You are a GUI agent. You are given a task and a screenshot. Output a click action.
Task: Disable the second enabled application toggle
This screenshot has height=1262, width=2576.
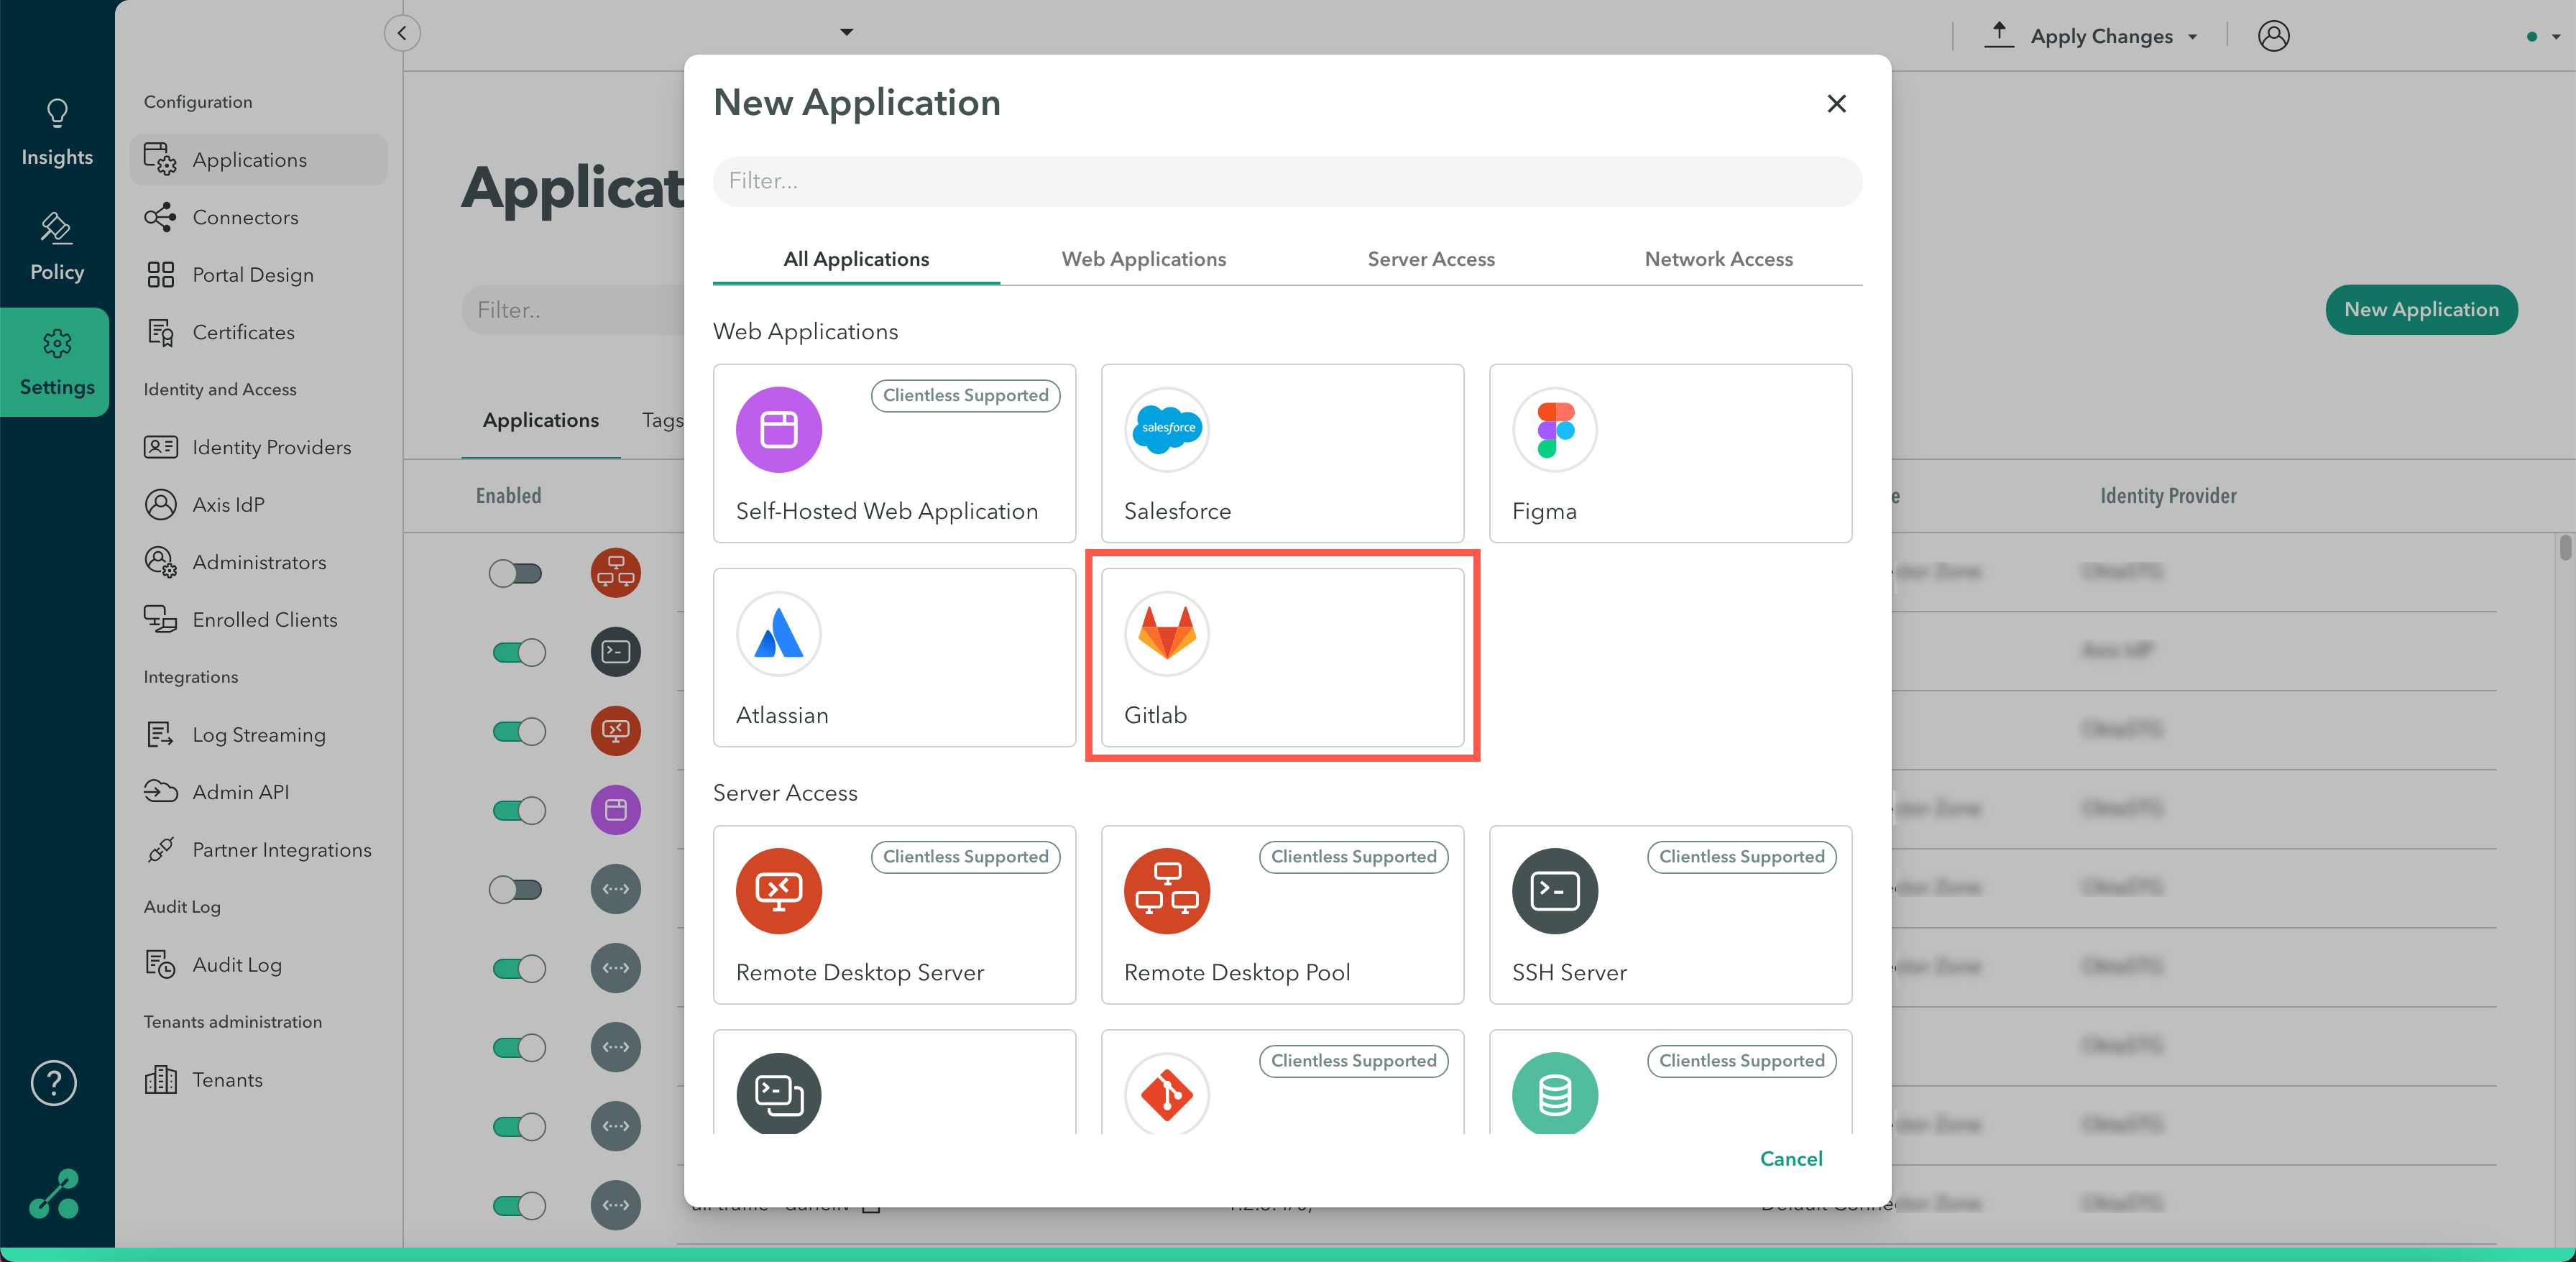pyautogui.click(x=518, y=731)
